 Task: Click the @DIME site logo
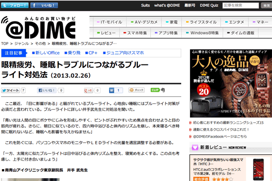coord(39,27)
